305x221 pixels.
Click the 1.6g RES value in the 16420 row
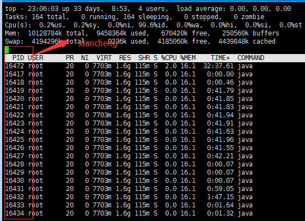pos(123,99)
